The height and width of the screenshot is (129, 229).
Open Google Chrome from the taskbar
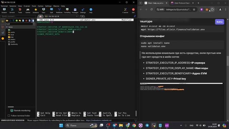[134, 125]
